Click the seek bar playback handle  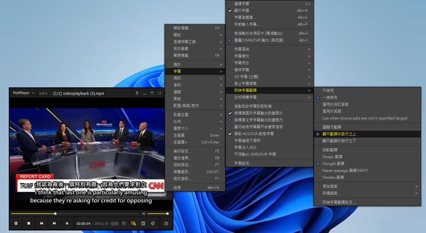[x=55, y=214]
